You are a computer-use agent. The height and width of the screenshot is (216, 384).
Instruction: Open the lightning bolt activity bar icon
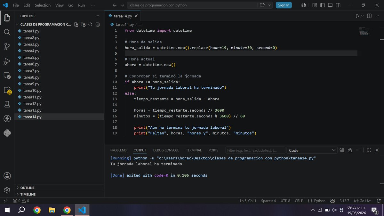(x=7, y=119)
